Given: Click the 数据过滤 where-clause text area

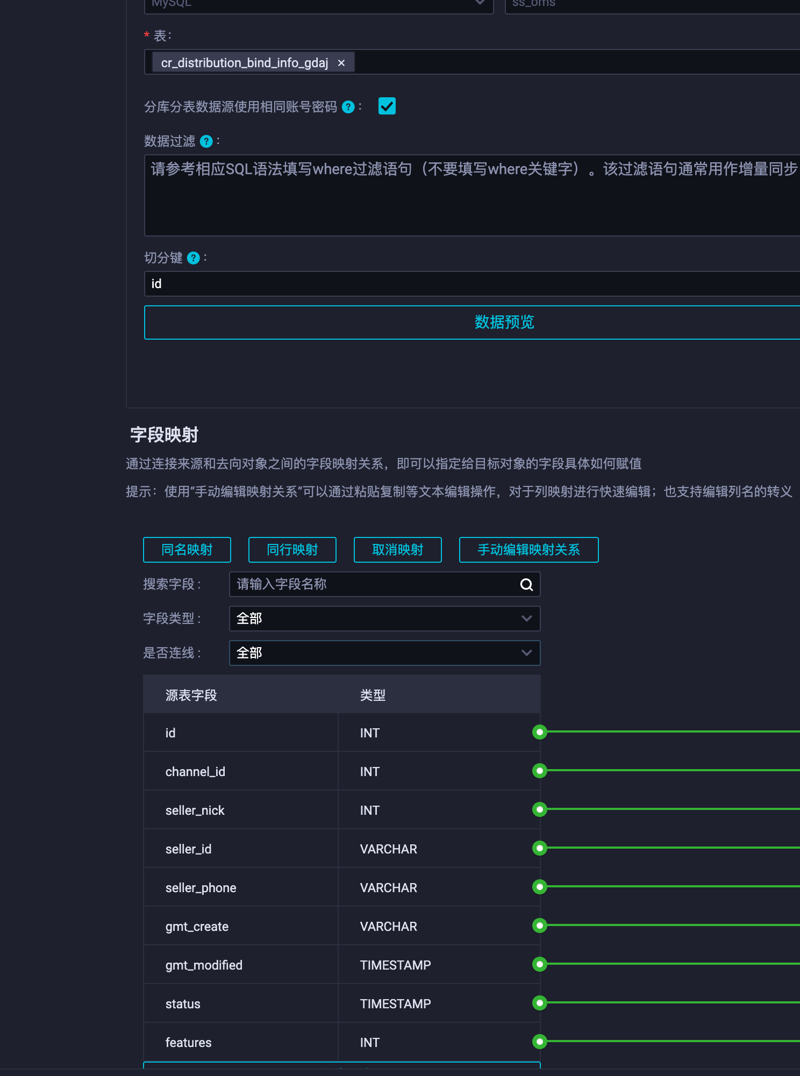Looking at the screenshot, I should pos(472,196).
